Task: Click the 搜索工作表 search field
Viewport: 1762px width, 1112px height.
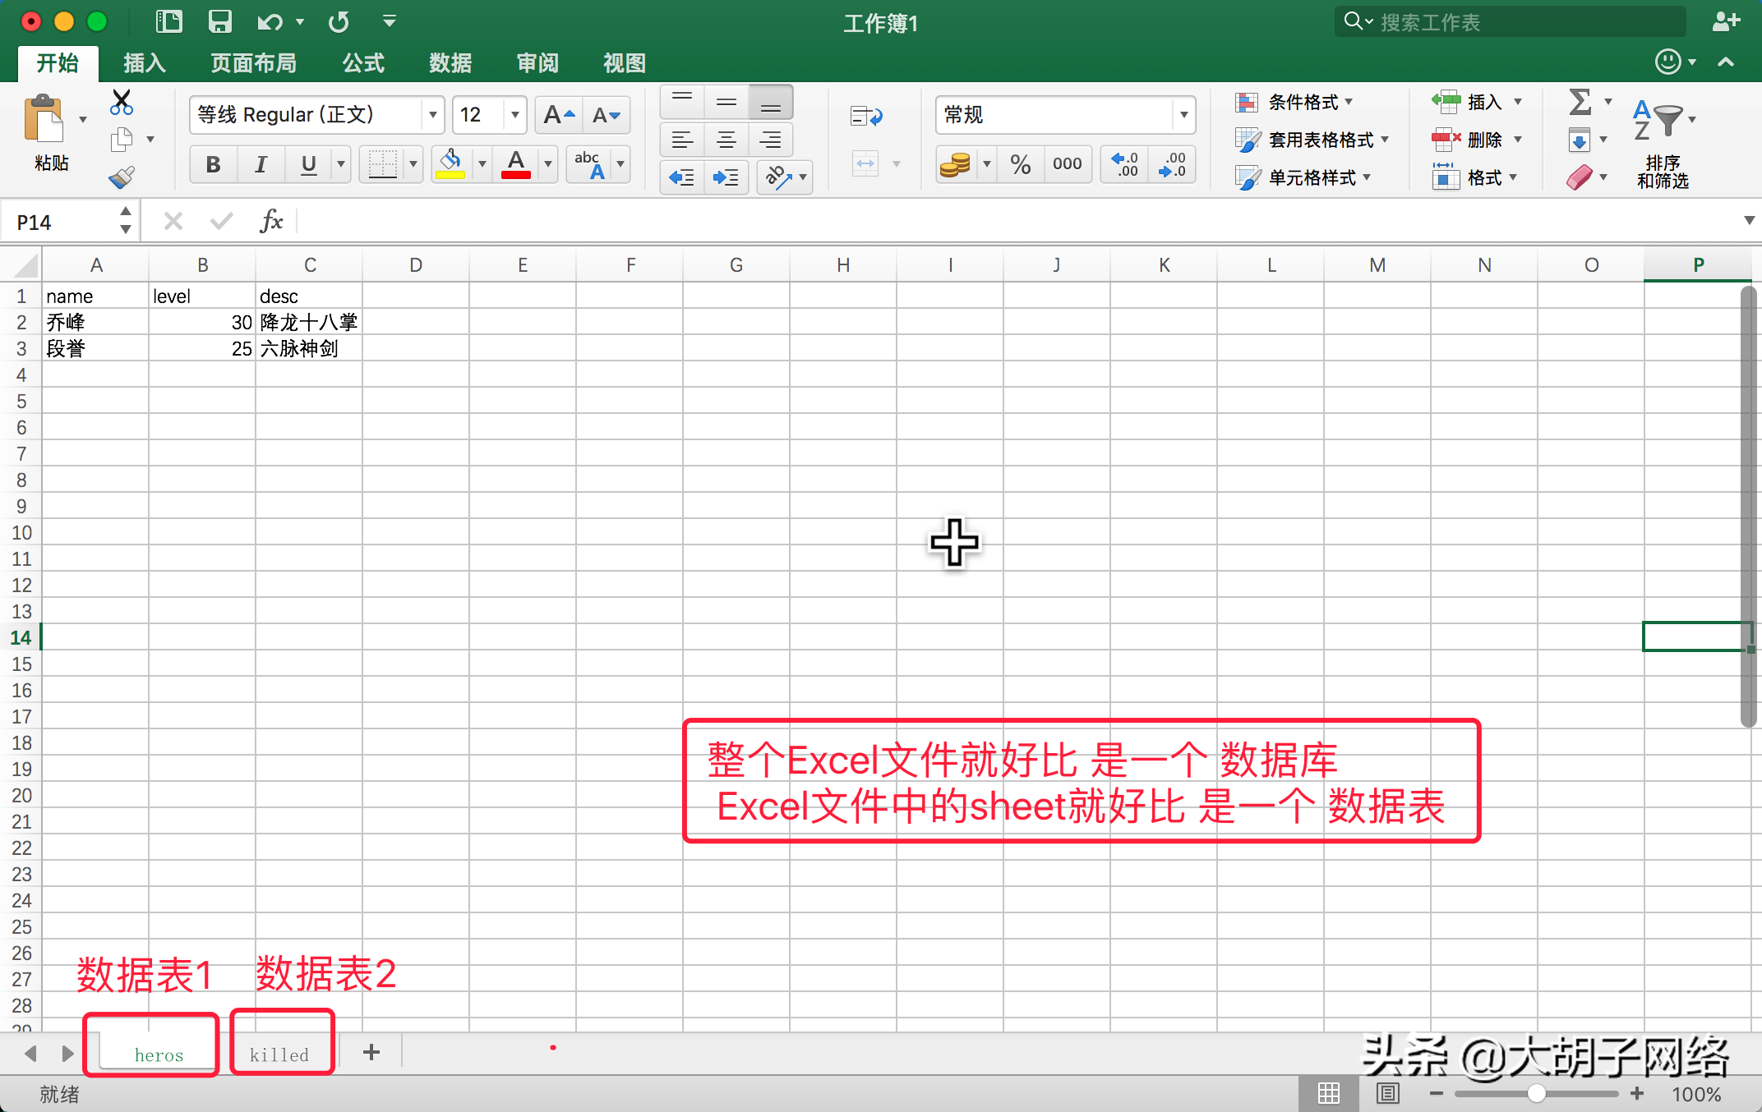Action: pyautogui.click(x=1511, y=21)
